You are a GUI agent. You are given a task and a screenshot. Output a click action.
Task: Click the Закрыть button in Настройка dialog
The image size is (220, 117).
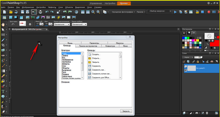click(x=126, y=111)
